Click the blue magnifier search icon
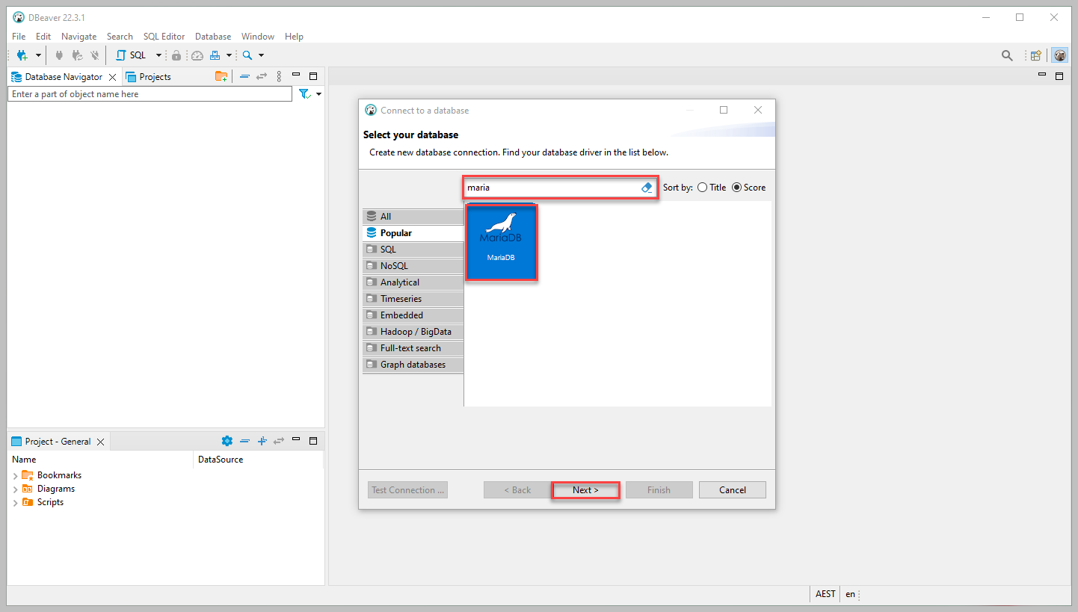 (x=247, y=55)
